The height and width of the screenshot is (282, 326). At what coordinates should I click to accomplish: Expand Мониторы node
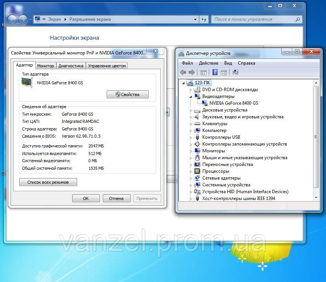(191, 151)
